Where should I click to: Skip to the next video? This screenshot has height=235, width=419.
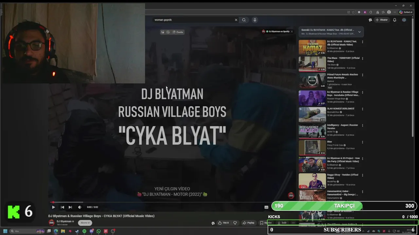(x=70, y=207)
